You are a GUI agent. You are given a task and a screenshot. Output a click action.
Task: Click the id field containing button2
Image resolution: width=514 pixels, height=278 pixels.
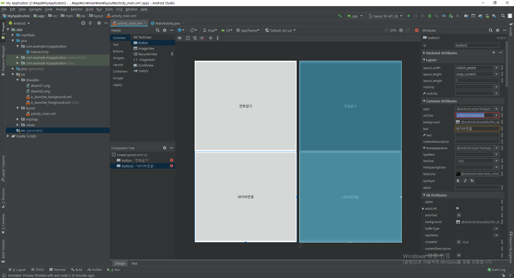coord(477,45)
